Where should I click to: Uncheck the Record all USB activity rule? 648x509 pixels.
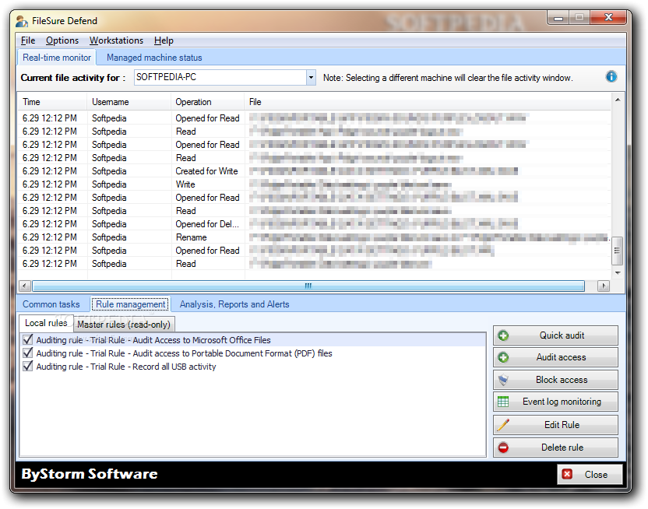tap(28, 366)
